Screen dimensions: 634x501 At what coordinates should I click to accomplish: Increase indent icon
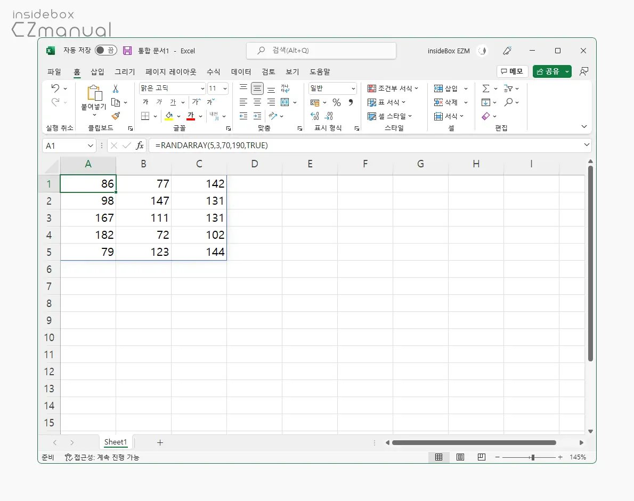coord(257,116)
